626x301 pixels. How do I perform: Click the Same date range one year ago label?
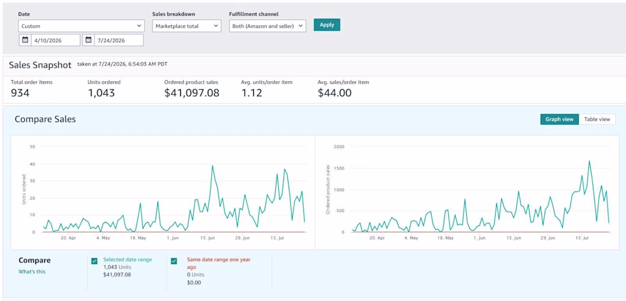coord(219,263)
